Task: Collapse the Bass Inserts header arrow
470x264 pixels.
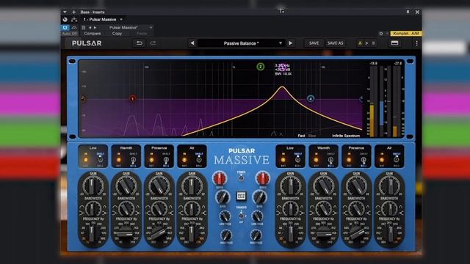Action: coord(65,12)
